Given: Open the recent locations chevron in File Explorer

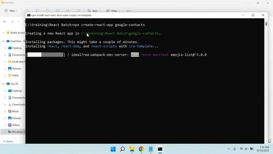Looking at the screenshot, I should (18, 22).
